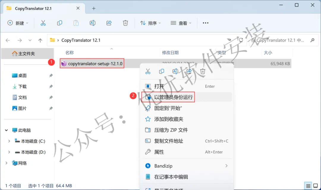Close the CopyTranslator 12.1 tab

click(78, 8)
